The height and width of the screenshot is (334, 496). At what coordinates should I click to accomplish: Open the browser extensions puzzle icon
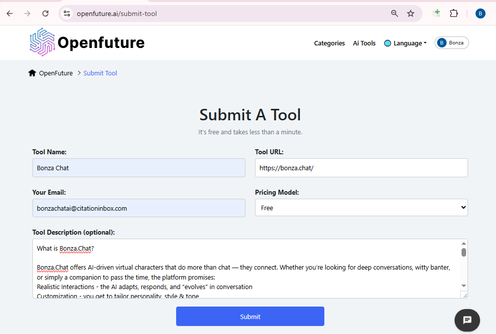click(454, 13)
